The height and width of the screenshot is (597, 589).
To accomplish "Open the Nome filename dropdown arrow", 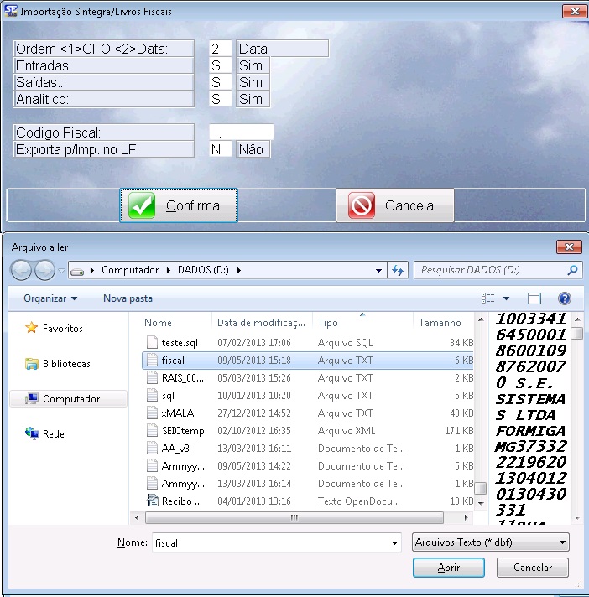I will pyautogui.click(x=394, y=543).
